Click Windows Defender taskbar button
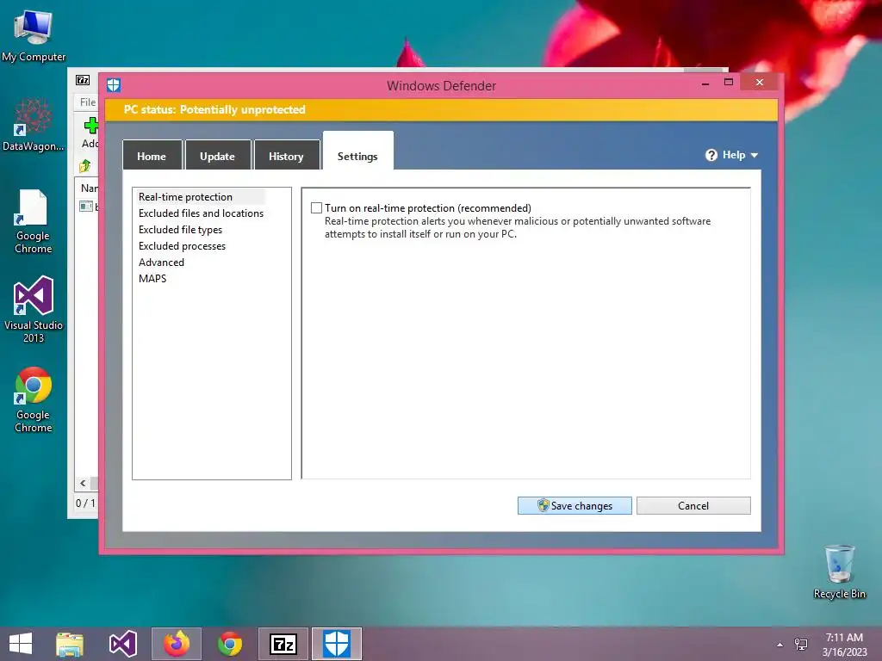 coord(337,644)
